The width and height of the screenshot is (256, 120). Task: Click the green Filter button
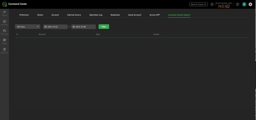pyautogui.click(x=104, y=27)
